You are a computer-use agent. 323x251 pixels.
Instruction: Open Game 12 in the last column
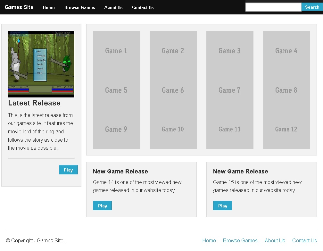(286, 129)
